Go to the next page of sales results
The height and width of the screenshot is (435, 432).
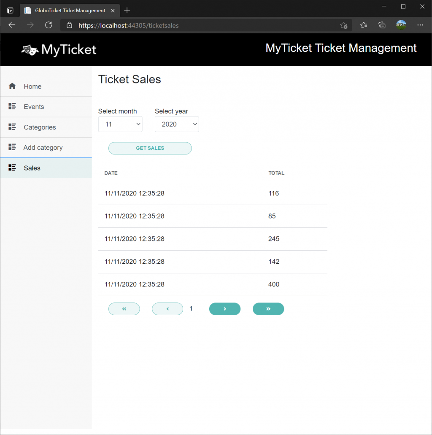(x=225, y=309)
